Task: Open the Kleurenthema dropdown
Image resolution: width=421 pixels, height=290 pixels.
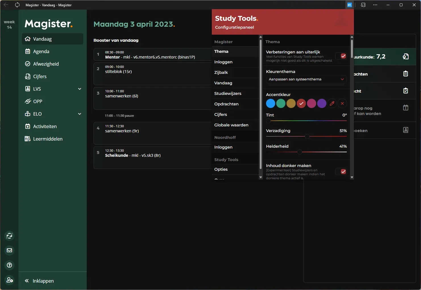Action: click(x=306, y=79)
